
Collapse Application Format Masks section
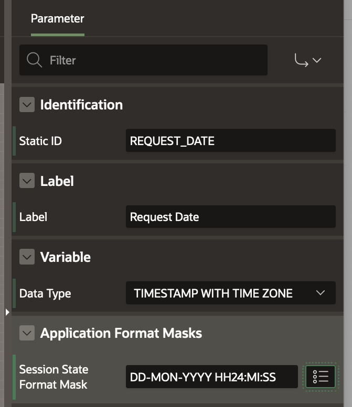point(27,333)
